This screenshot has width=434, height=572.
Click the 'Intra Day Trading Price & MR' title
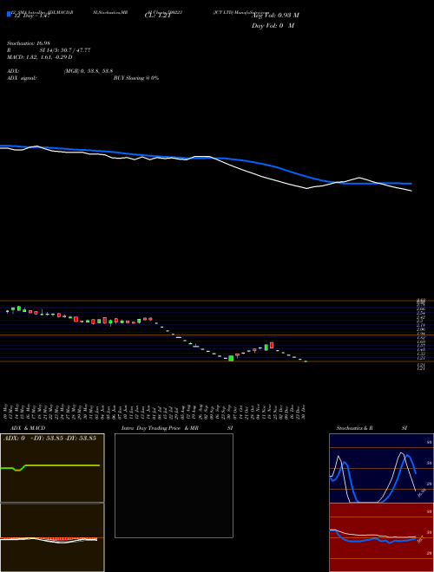pos(160,428)
